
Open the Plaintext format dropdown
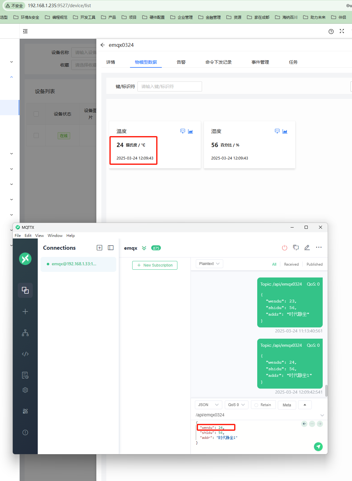coord(209,264)
